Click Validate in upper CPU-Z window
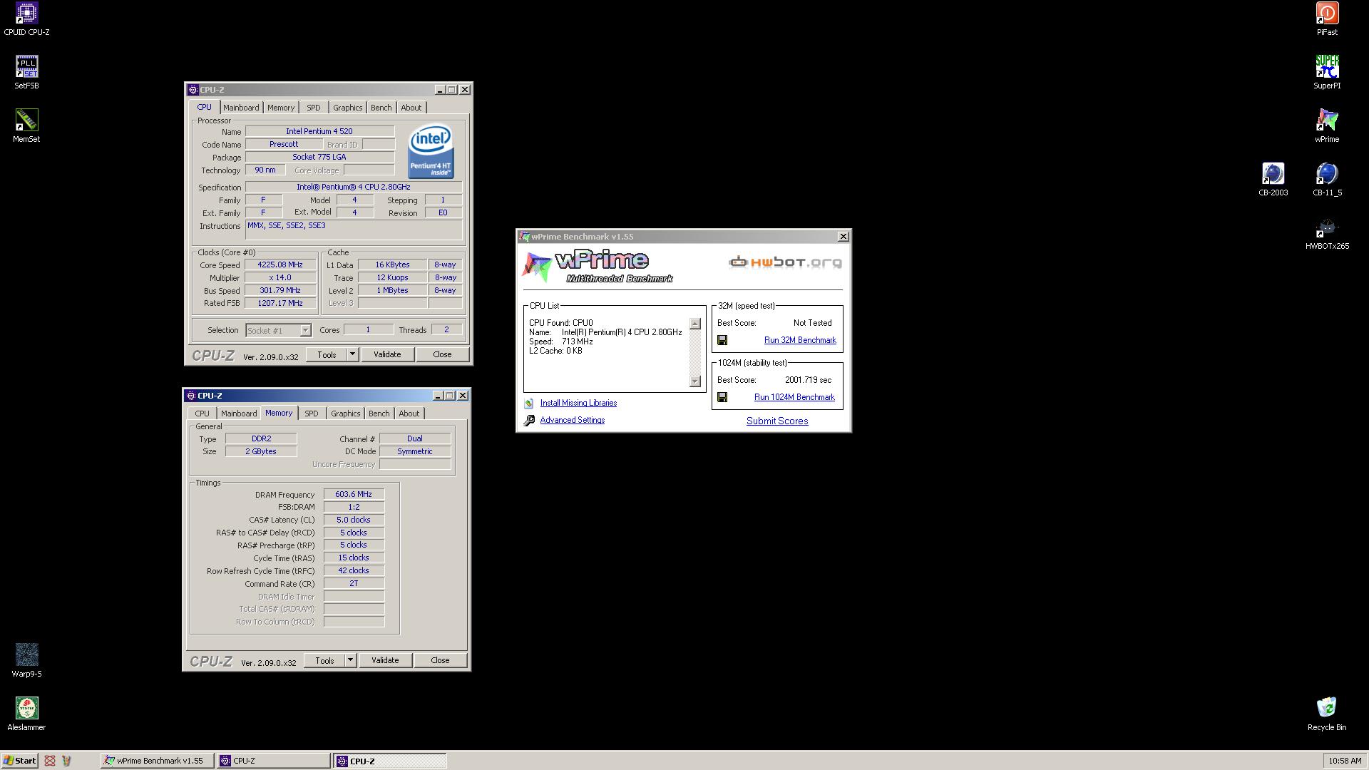Image resolution: width=1369 pixels, height=770 pixels. (x=387, y=354)
